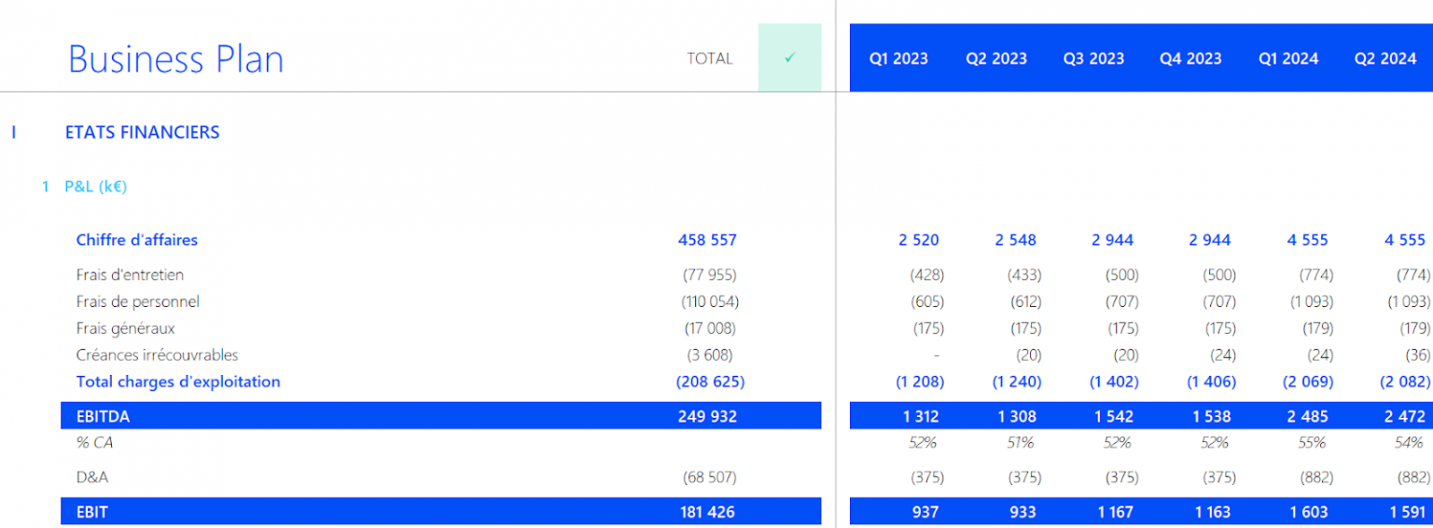
Task: Click Q1 2024 Chiffre d'affaires cell 4 555
Action: point(1307,240)
